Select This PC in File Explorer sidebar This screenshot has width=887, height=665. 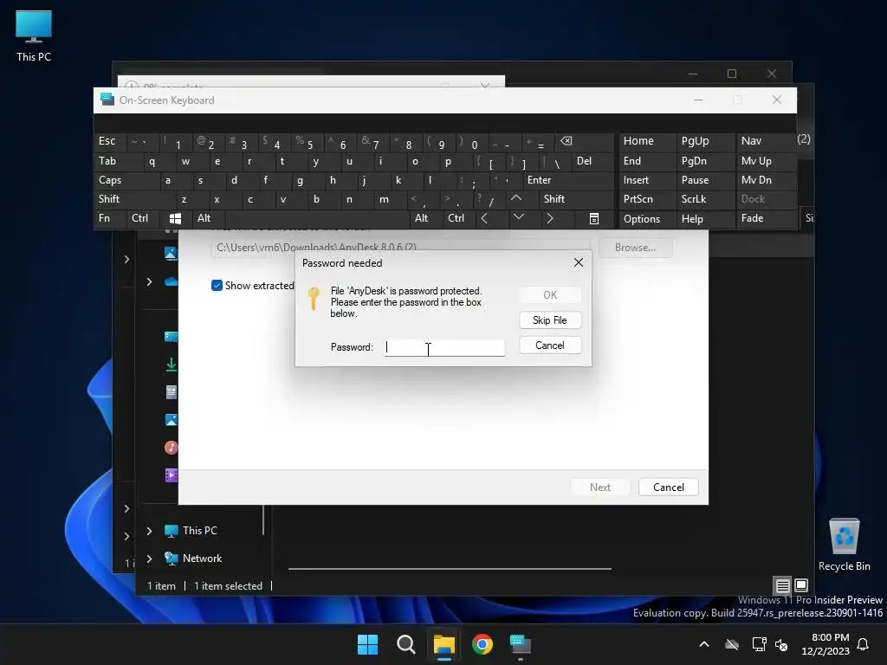200,531
